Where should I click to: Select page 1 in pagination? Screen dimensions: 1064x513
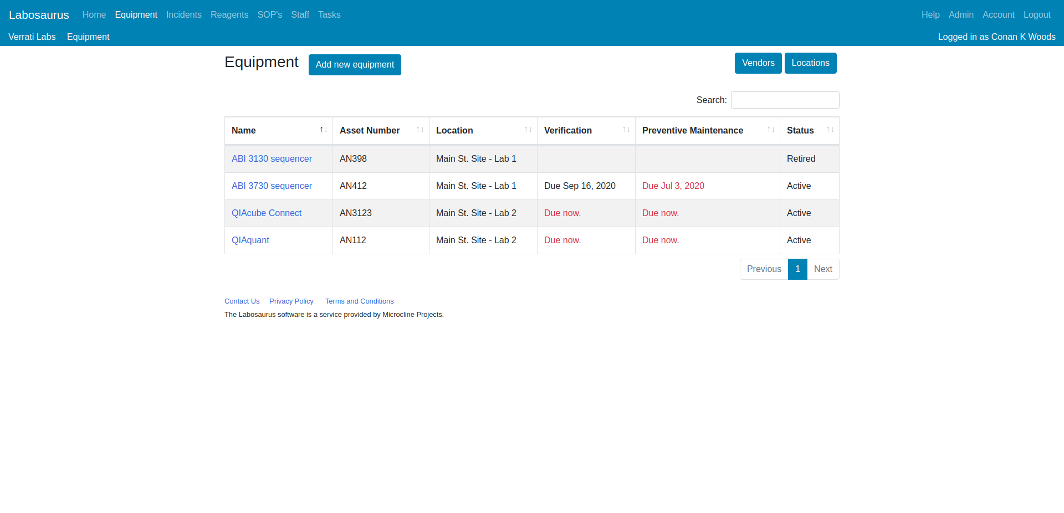coord(797,269)
